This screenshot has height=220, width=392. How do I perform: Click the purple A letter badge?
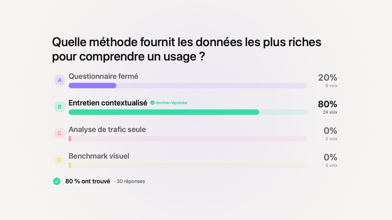tap(60, 80)
